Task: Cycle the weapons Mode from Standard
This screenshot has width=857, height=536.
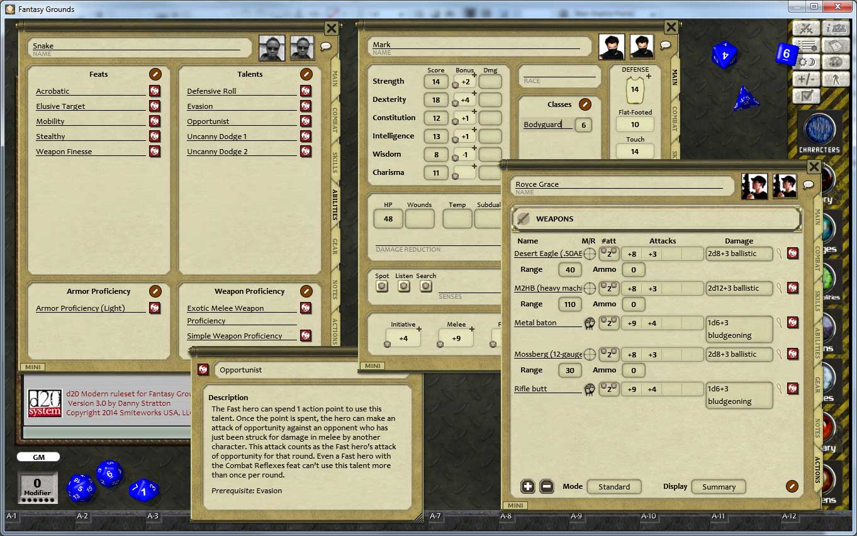Action: pos(613,486)
